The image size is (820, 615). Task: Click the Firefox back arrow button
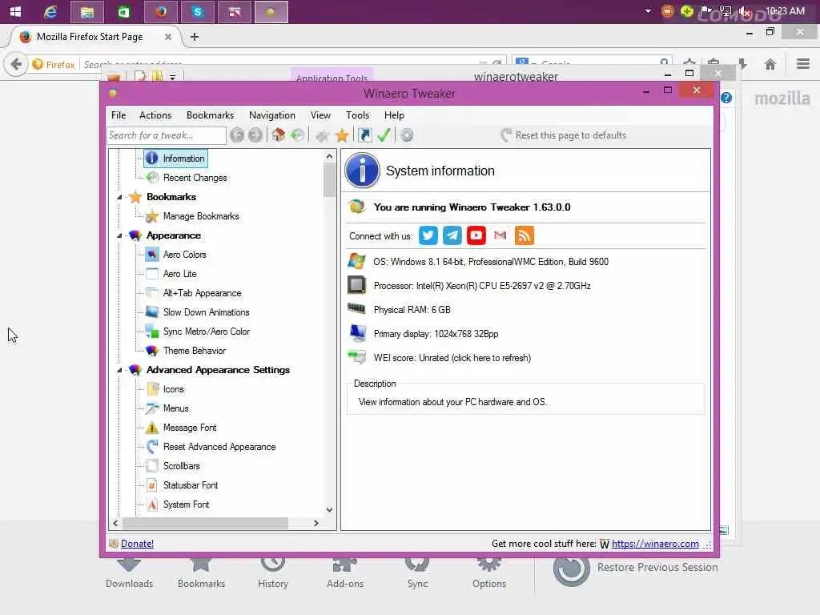point(16,64)
